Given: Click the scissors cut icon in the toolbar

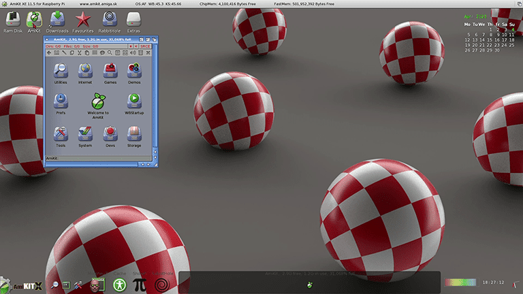Looking at the screenshot, I should point(80,52).
